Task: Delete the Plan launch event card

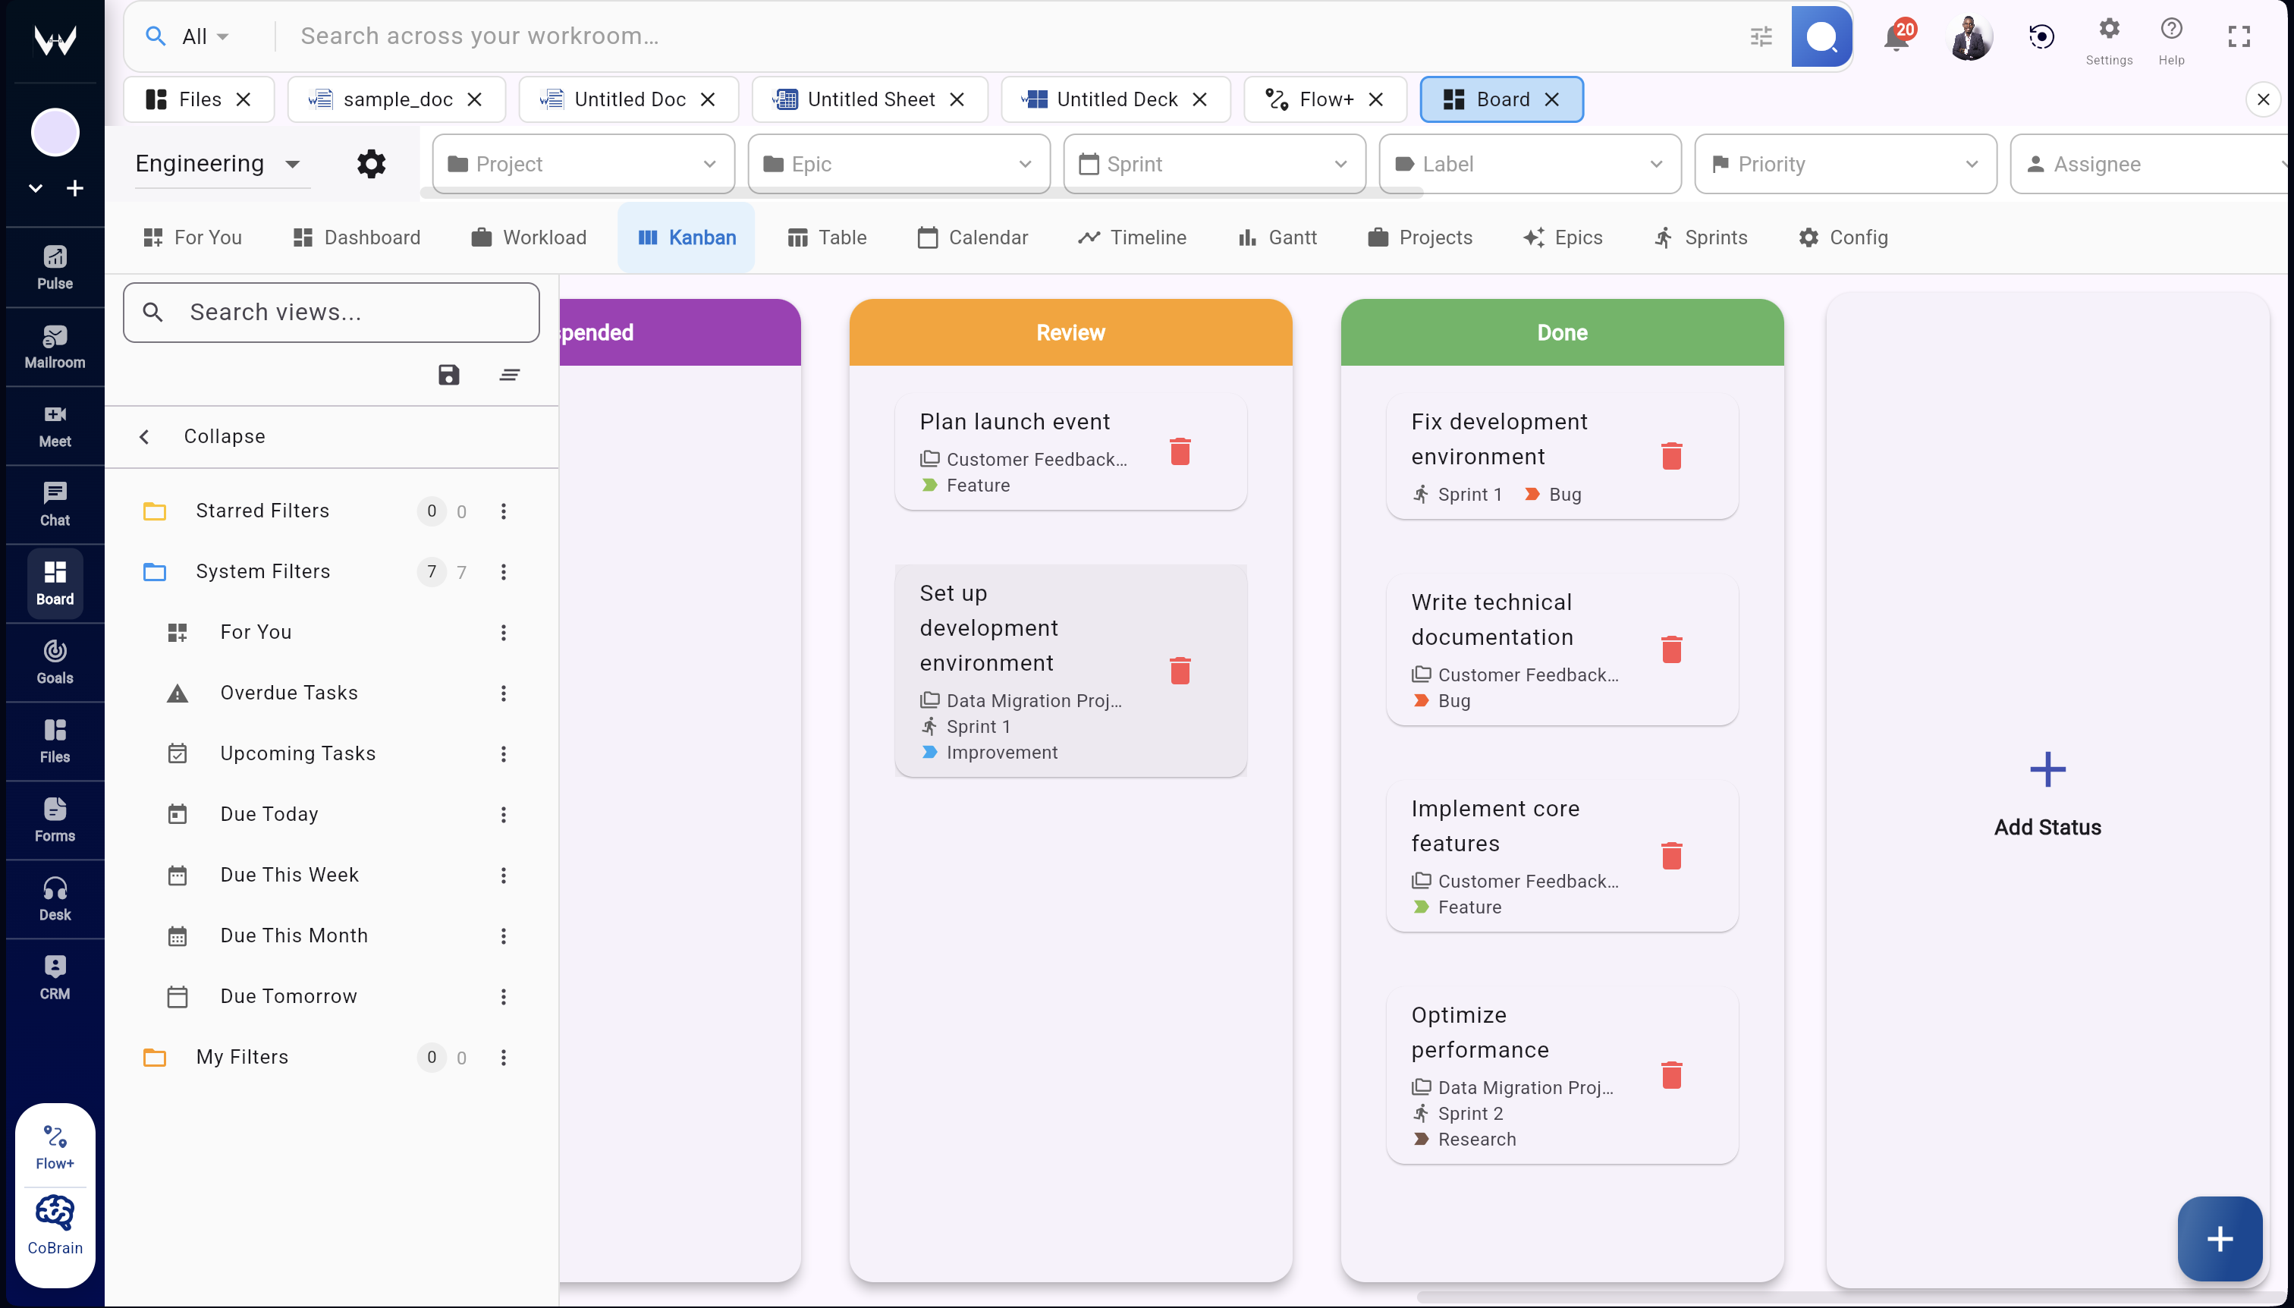Action: [x=1180, y=452]
